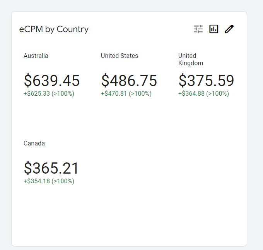The width and height of the screenshot is (263, 250).
Task: Select the United Kingdom country label
Action: [x=190, y=59]
